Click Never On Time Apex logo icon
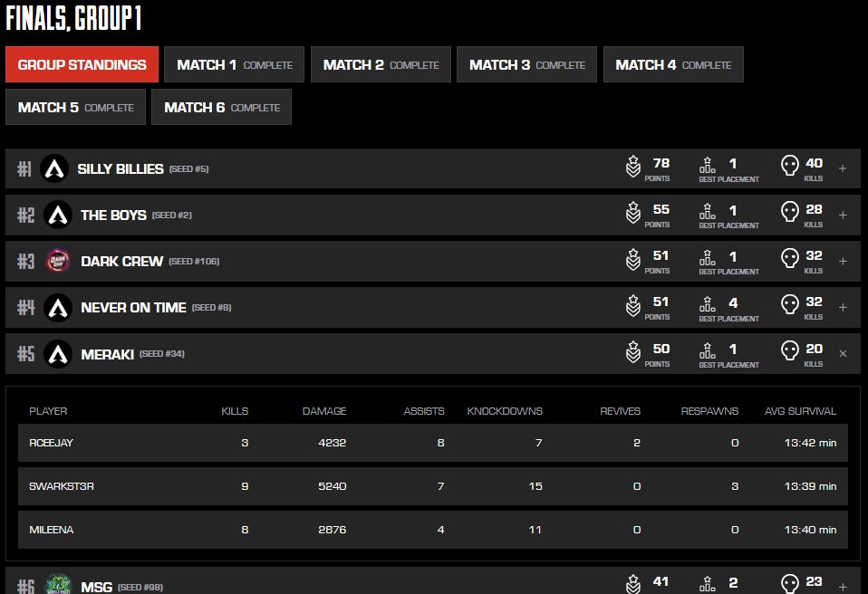Screen dimensions: 868x594 point(58,308)
